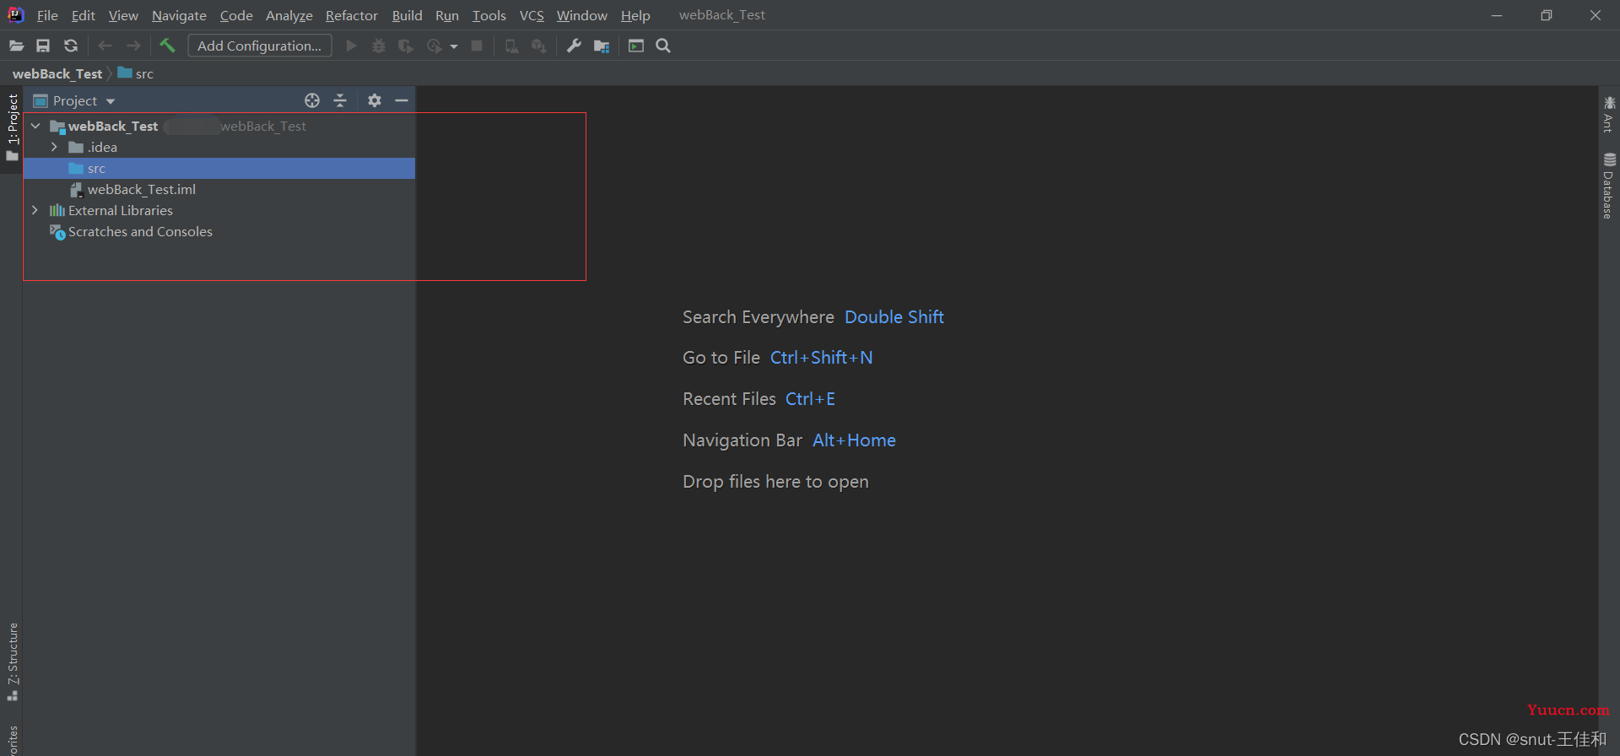1620x756 pixels.
Task: Click the Search Everywhere magnifier icon
Action: tap(663, 46)
